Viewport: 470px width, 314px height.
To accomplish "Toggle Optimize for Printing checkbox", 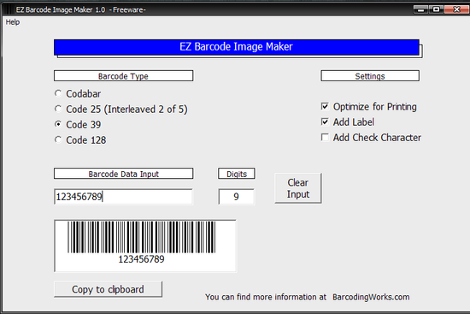I will click(325, 106).
